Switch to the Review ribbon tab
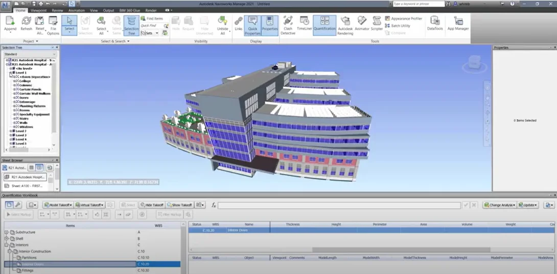The height and width of the screenshot is (274, 557). click(57, 11)
